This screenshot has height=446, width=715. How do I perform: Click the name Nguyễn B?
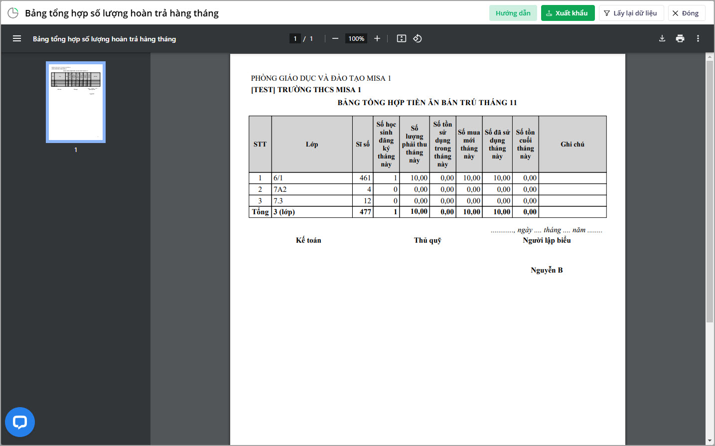pyautogui.click(x=547, y=270)
